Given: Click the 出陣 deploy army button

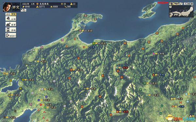Looking at the screenshot, I should pos(11,19).
